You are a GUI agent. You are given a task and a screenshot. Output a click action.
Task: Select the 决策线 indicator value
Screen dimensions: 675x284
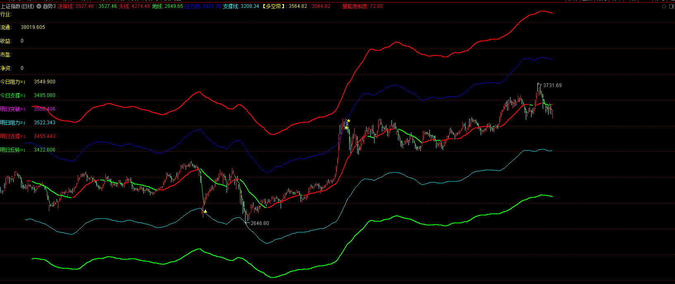coord(75,7)
